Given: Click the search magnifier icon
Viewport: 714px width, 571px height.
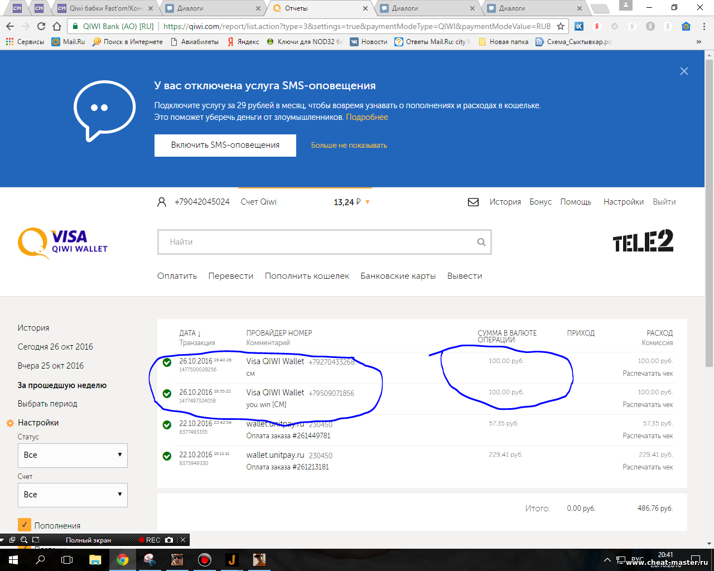Looking at the screenshot, I should pyautogui.click(x=481, y=242).
